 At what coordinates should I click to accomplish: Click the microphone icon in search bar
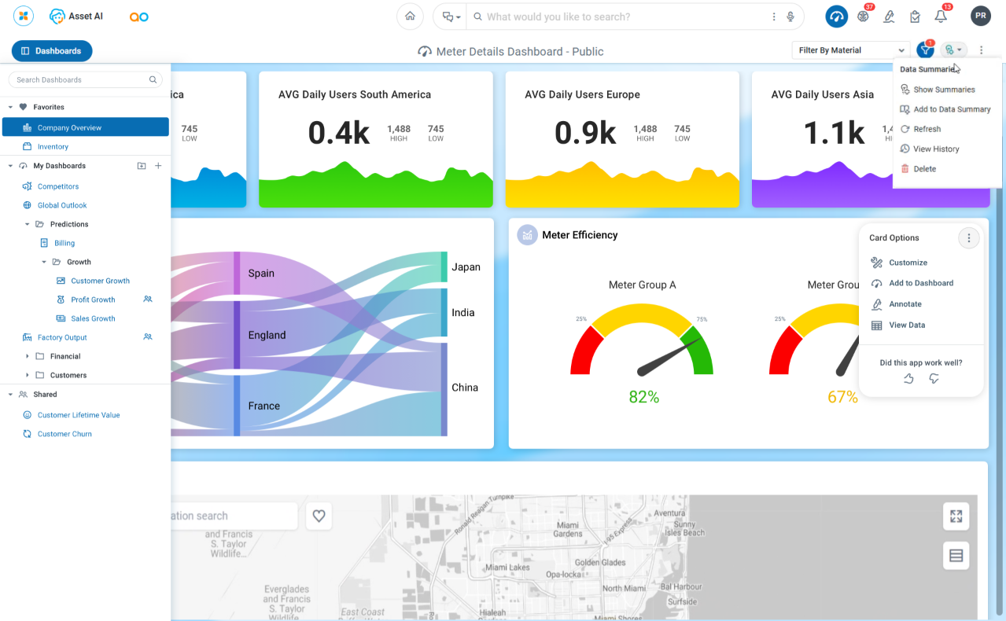coord(789,17)
